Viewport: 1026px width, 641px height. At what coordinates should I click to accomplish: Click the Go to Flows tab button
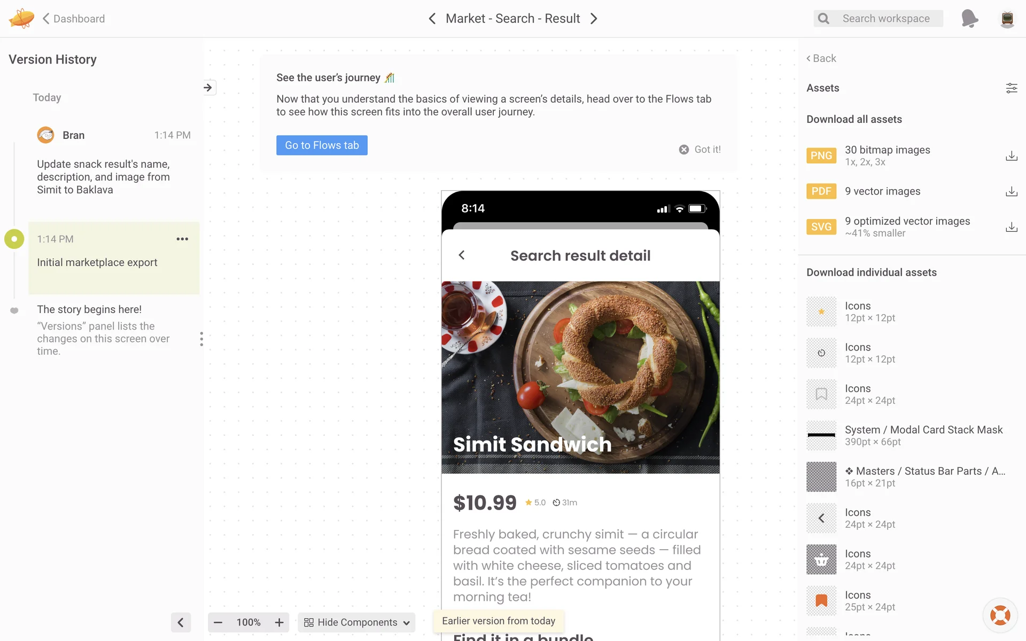pos(322,145)
